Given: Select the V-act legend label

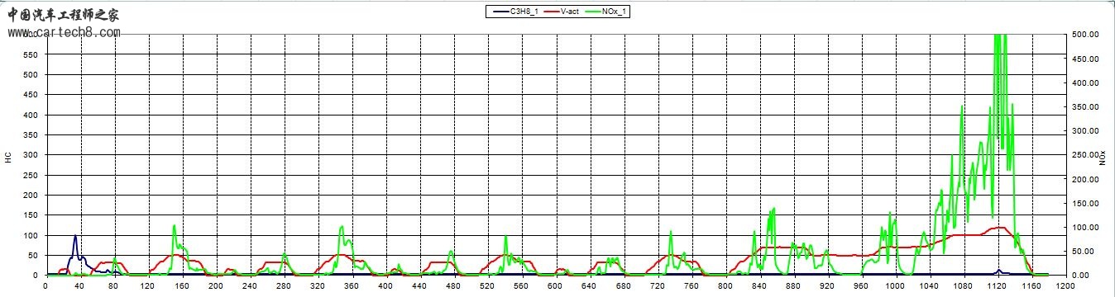Looking at the screenshot, I should click(569, 12).
